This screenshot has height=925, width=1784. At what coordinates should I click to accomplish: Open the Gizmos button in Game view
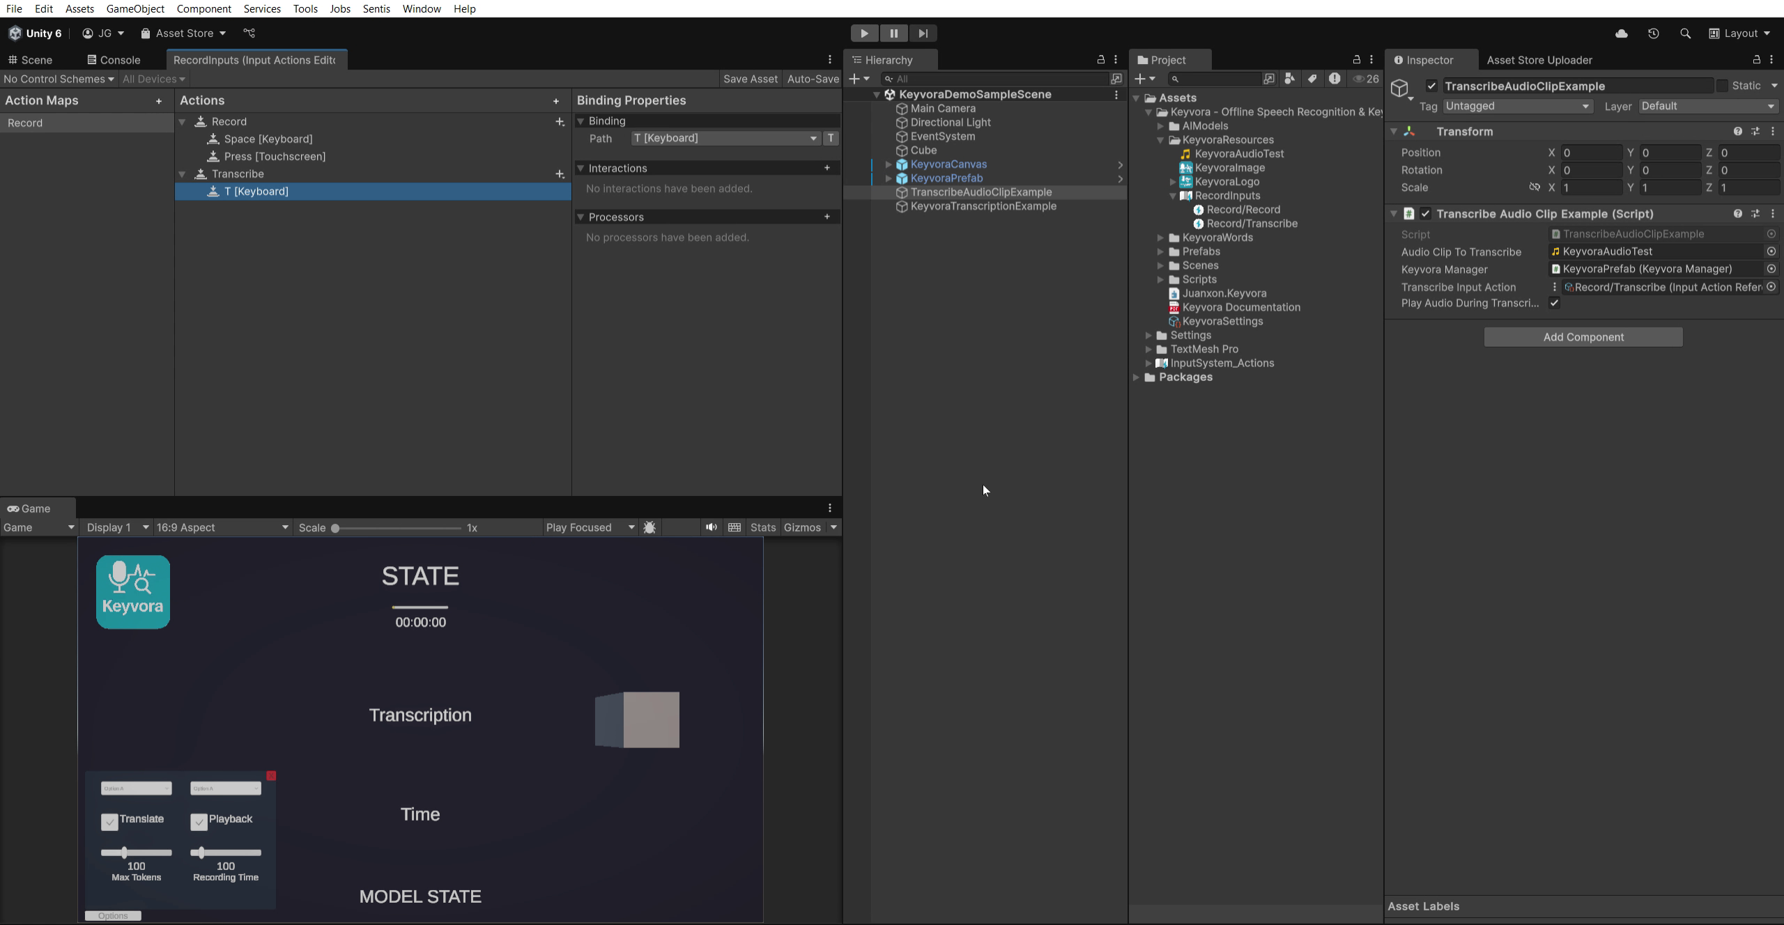pyautogui.click(x=802, y=527)
